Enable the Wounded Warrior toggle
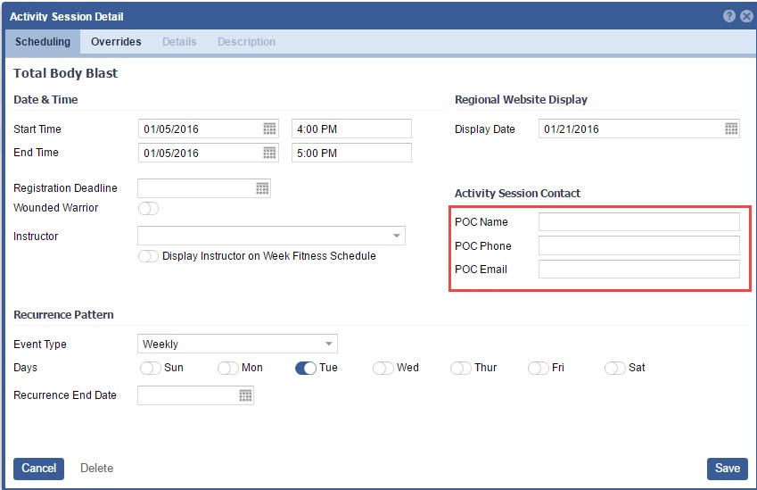The image size is (757, 490). click(x=148, y=208)
